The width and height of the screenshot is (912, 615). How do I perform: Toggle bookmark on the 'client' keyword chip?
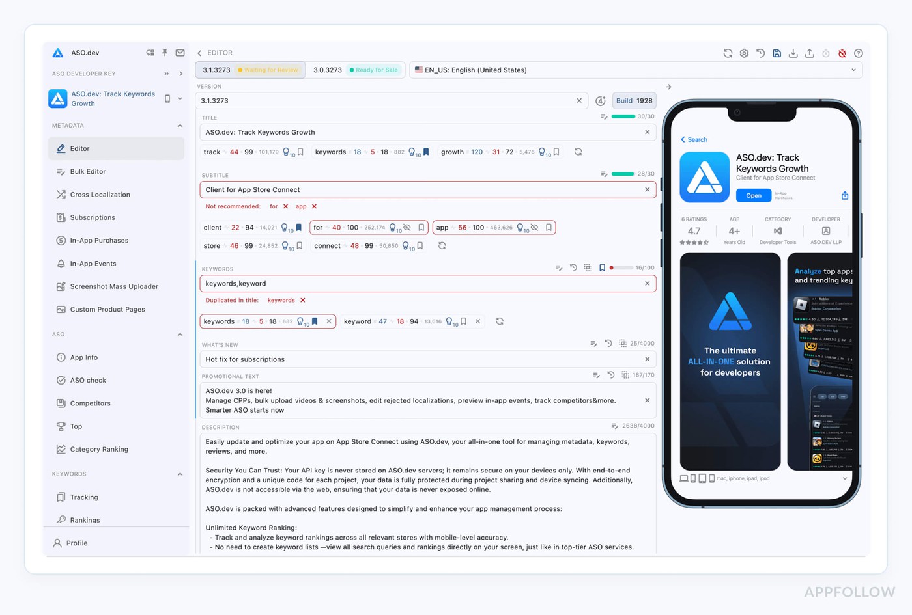(x=298, y=228)
